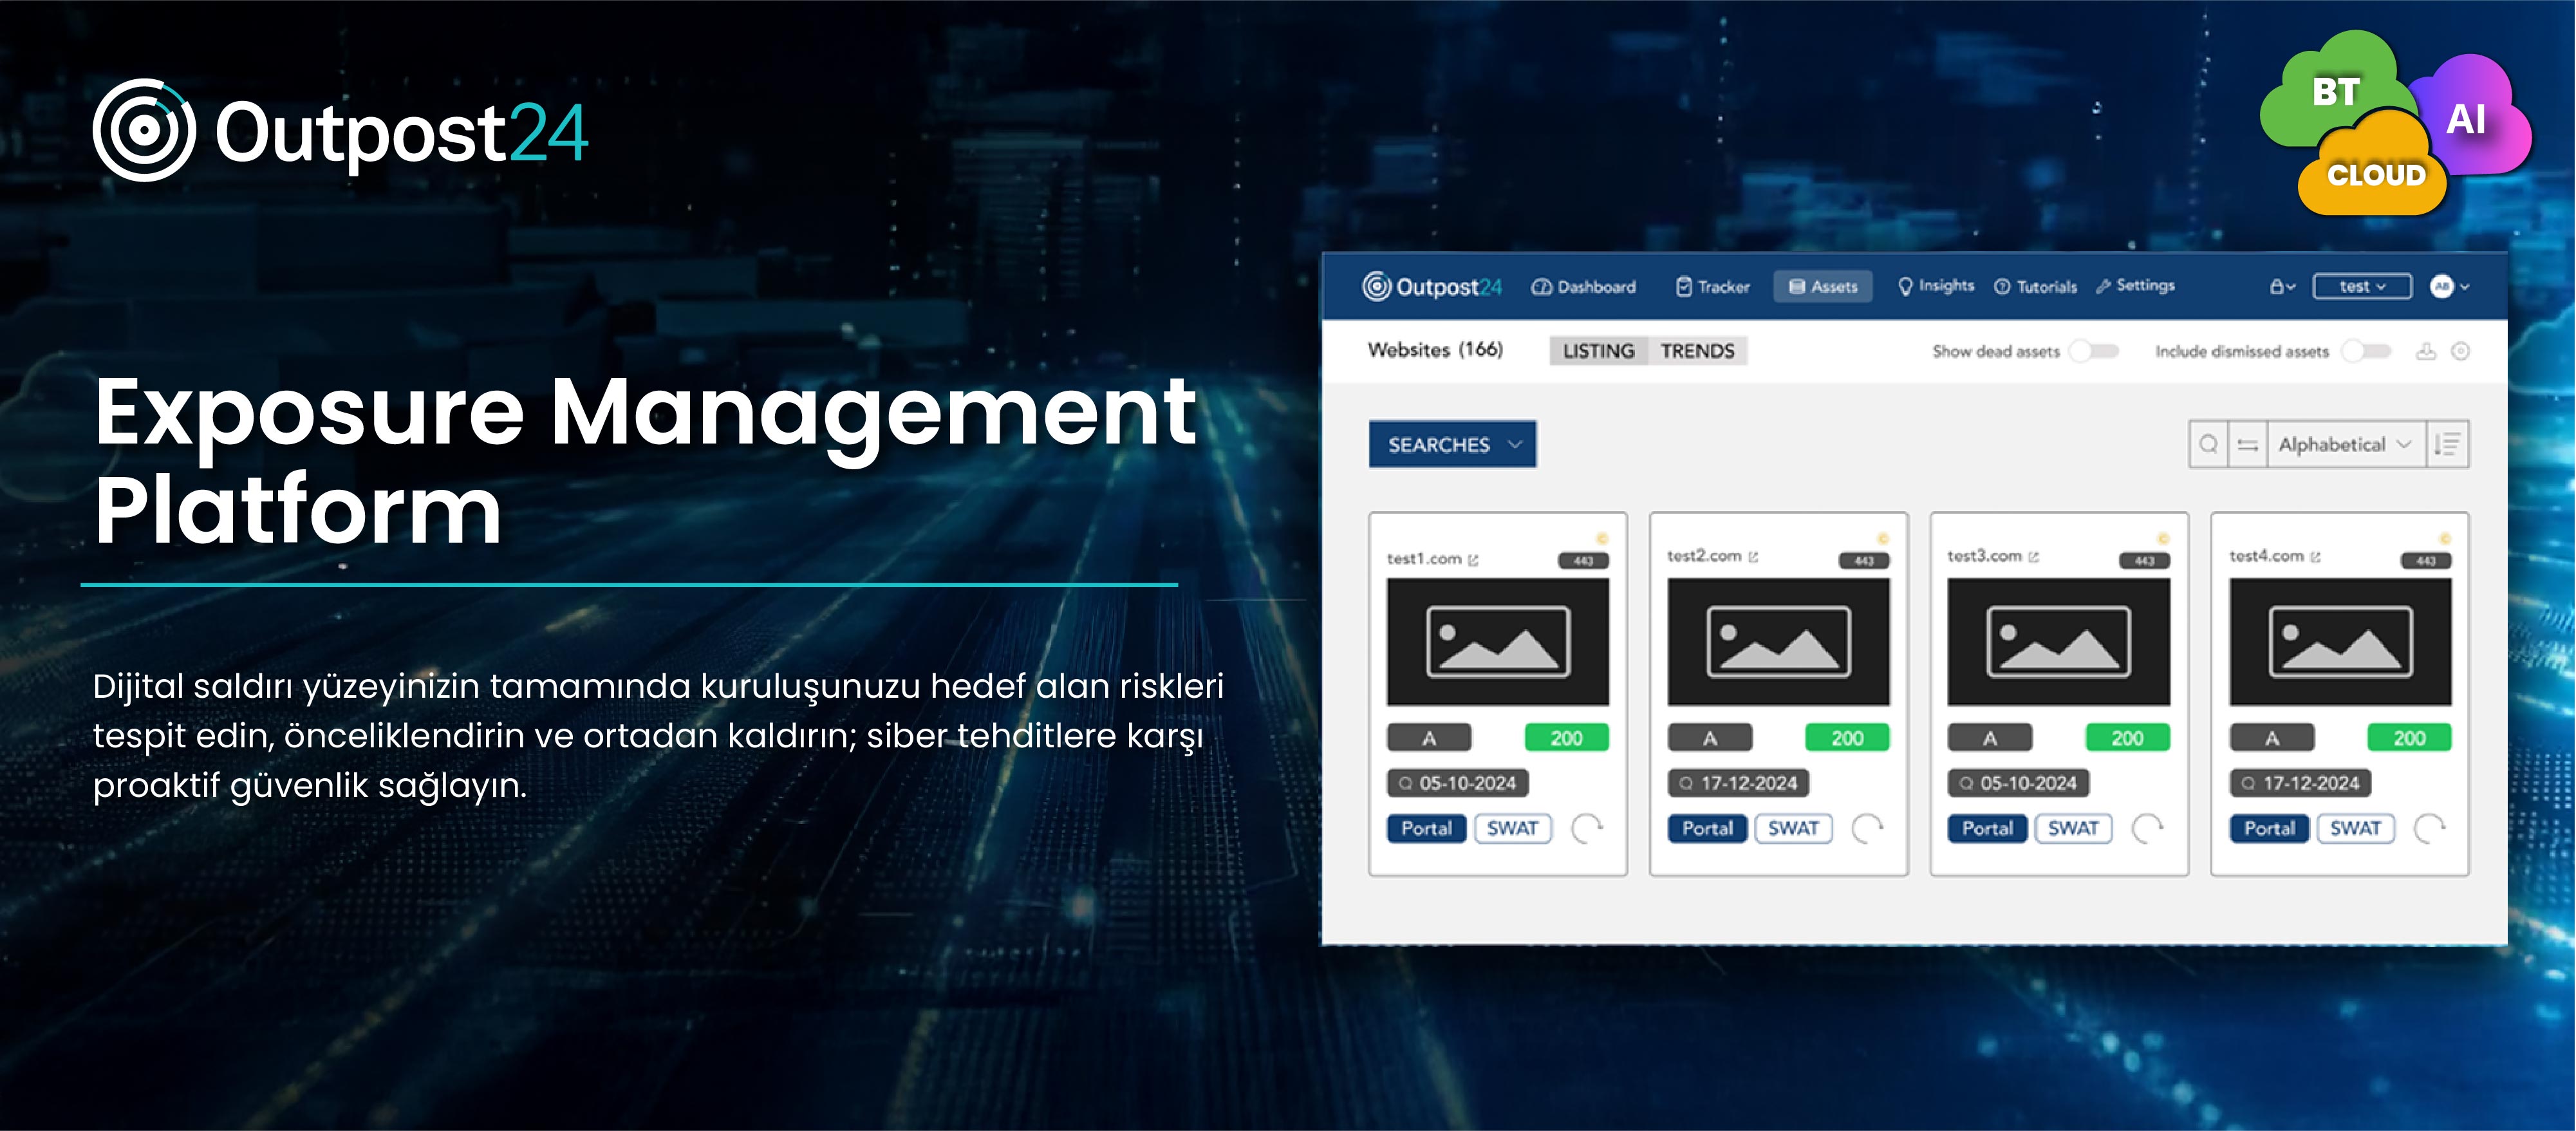Click the BT AI CLOUD badge

[x=2396, y=123]
